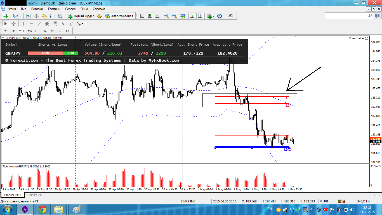Open the Справка menu
Image resolution: width=382 pixels, height=215 pixels.
click(x=99, y=9)
